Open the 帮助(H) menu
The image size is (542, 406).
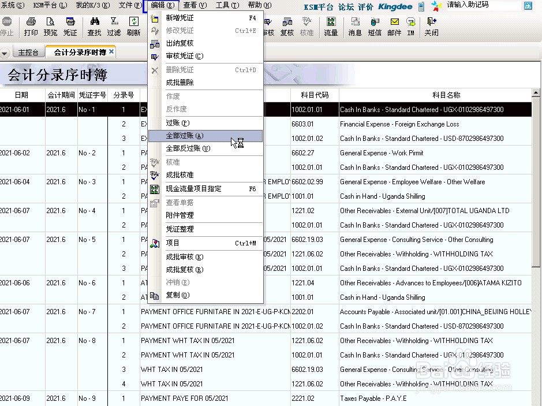(260, 5)
